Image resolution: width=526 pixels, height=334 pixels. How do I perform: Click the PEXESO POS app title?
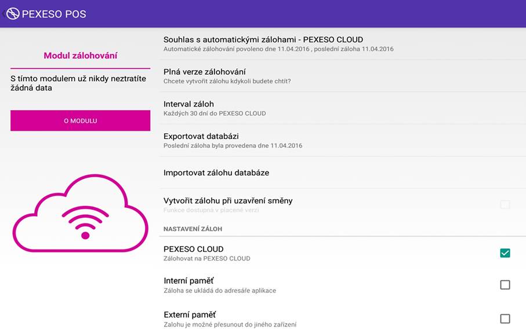[54, 14]
